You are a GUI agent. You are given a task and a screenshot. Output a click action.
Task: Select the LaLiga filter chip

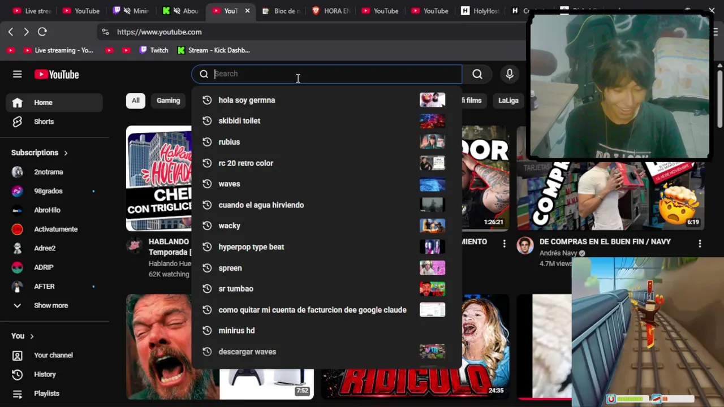pos(508,101)
